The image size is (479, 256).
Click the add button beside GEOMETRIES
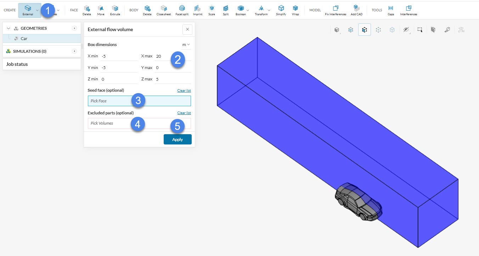coord(74,28)
